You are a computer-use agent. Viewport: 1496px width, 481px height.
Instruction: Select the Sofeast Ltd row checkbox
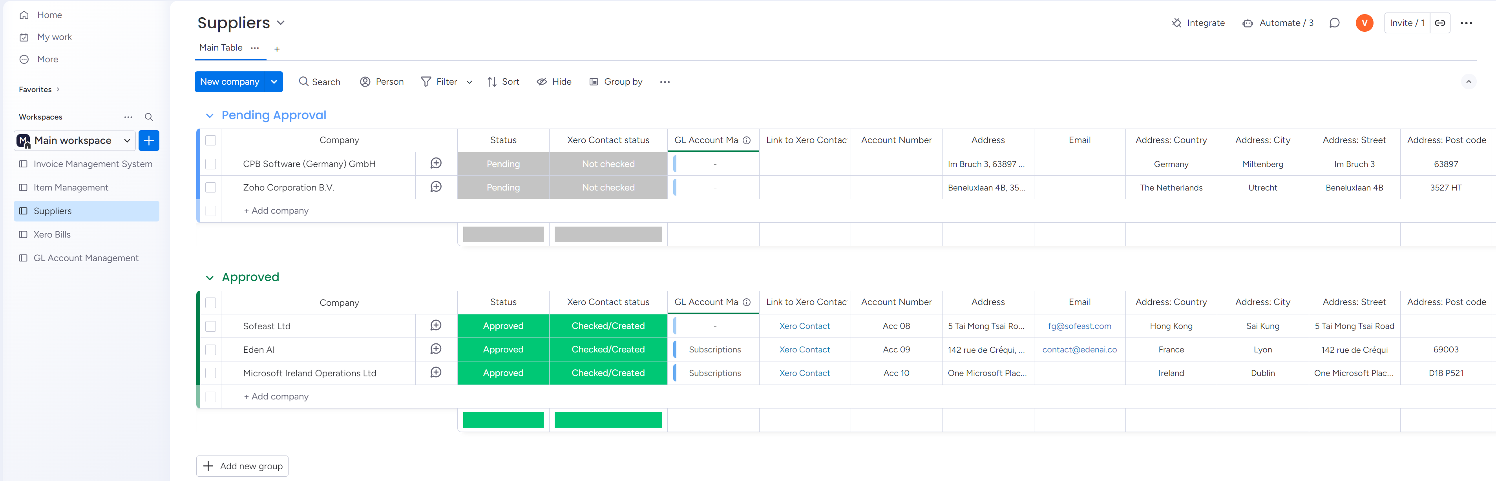[211, 326]
